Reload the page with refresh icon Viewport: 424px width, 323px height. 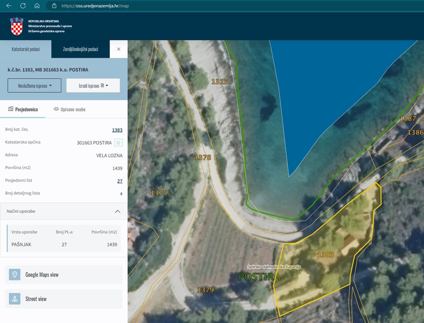click(x=23, y=6)
